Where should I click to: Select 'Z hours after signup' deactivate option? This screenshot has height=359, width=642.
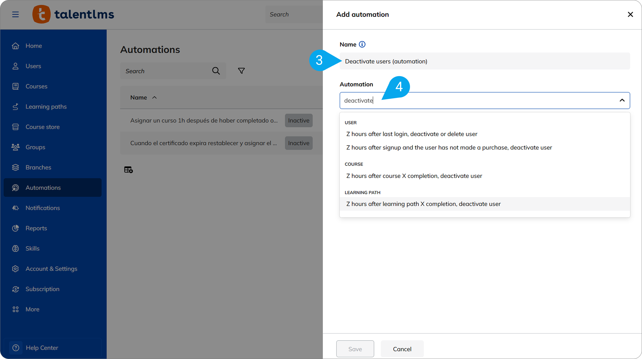pos(485,148)
